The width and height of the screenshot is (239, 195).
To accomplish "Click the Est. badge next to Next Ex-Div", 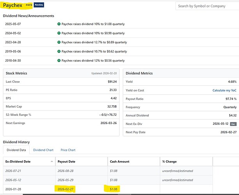I will (233, 124).
